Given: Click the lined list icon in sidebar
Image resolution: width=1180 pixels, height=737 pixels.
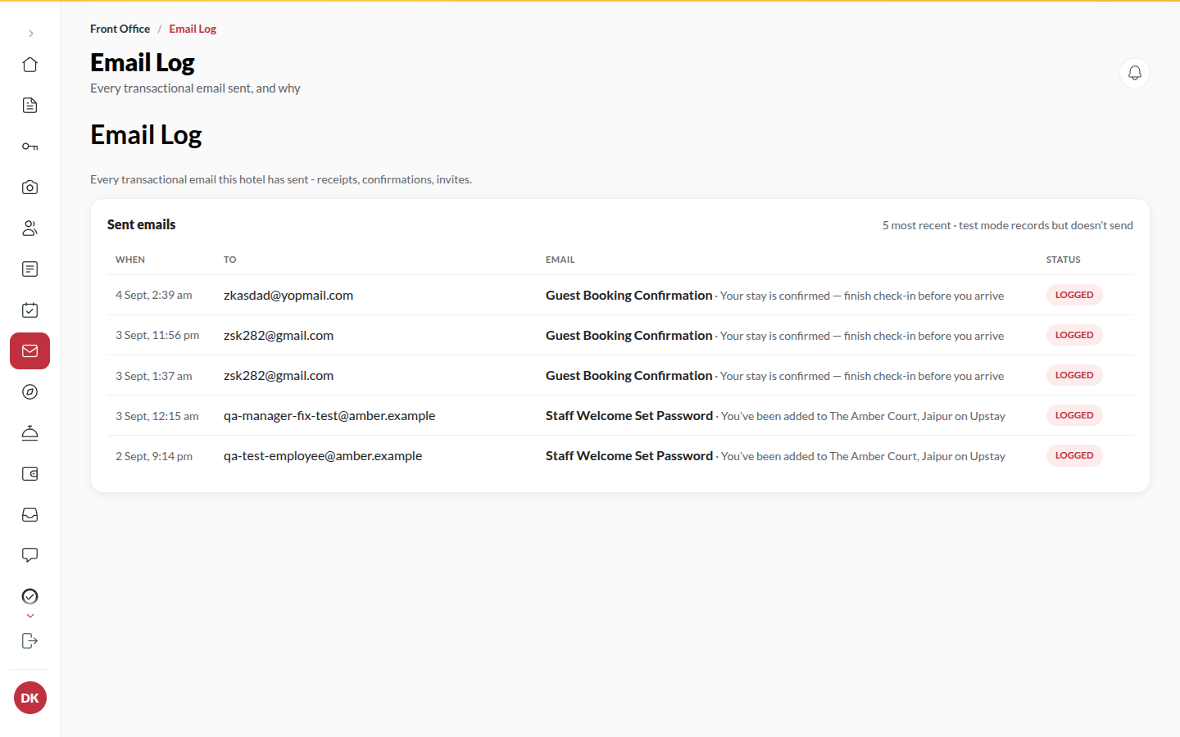Looking at the screenshot, I should [x=30, y=269].
